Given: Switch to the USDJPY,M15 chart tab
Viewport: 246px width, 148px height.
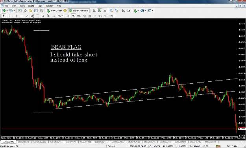Looking at the screenshot, I should (x=134, y=142).
